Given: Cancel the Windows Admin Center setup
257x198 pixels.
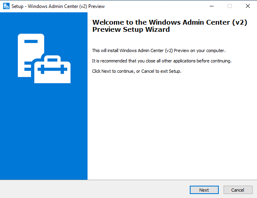Looking at the screenshot, I should pyautogui.click(x=238, y=190).
